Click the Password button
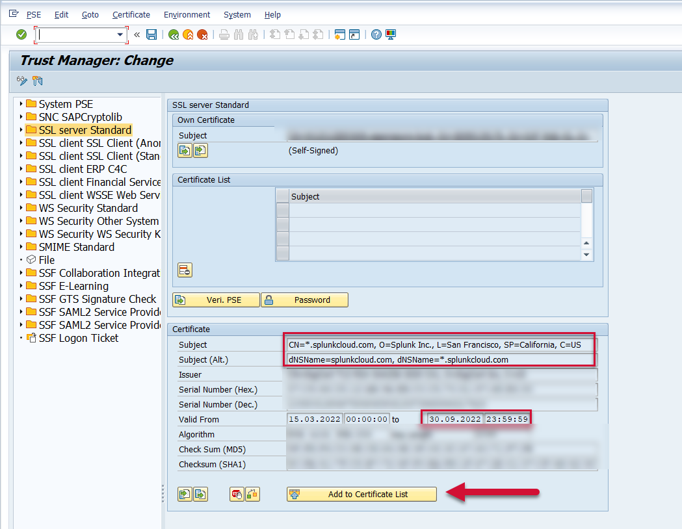 tap(304, 300)
